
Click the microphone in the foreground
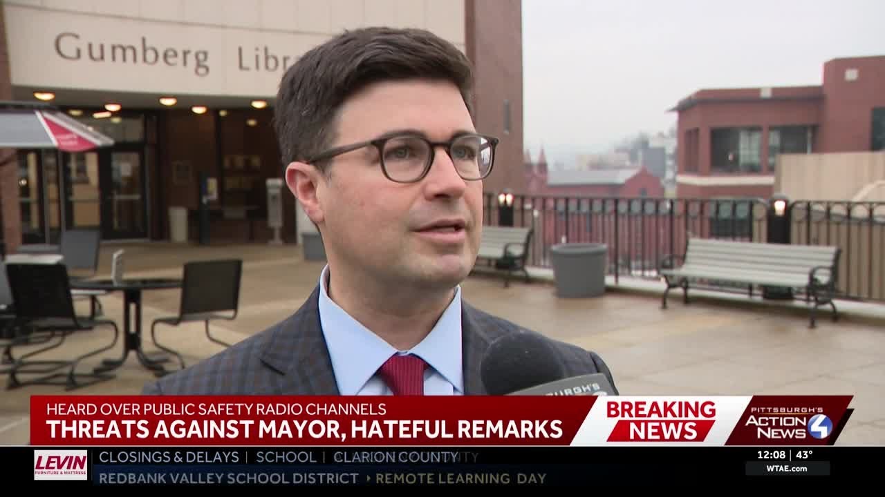(x=546, y=365)
